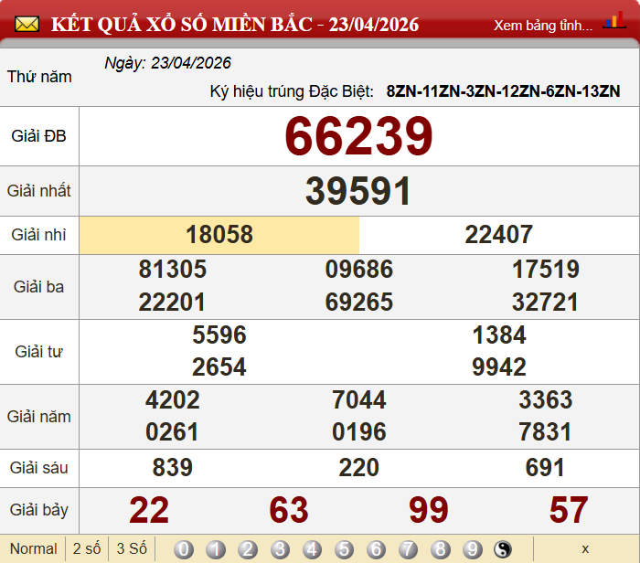Click the digit 5 ball
Viewport: 640px width, 563px height.
click(344, 549)
